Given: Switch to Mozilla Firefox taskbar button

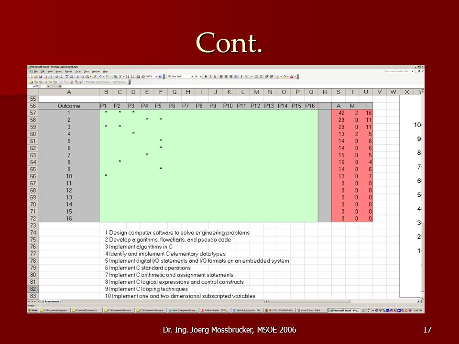Looking at the screenshot, I should [279, 311].
